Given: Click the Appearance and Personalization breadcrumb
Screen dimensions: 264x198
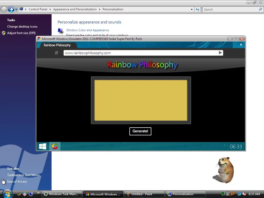Looking at the screenshot, I should (75, 9).
